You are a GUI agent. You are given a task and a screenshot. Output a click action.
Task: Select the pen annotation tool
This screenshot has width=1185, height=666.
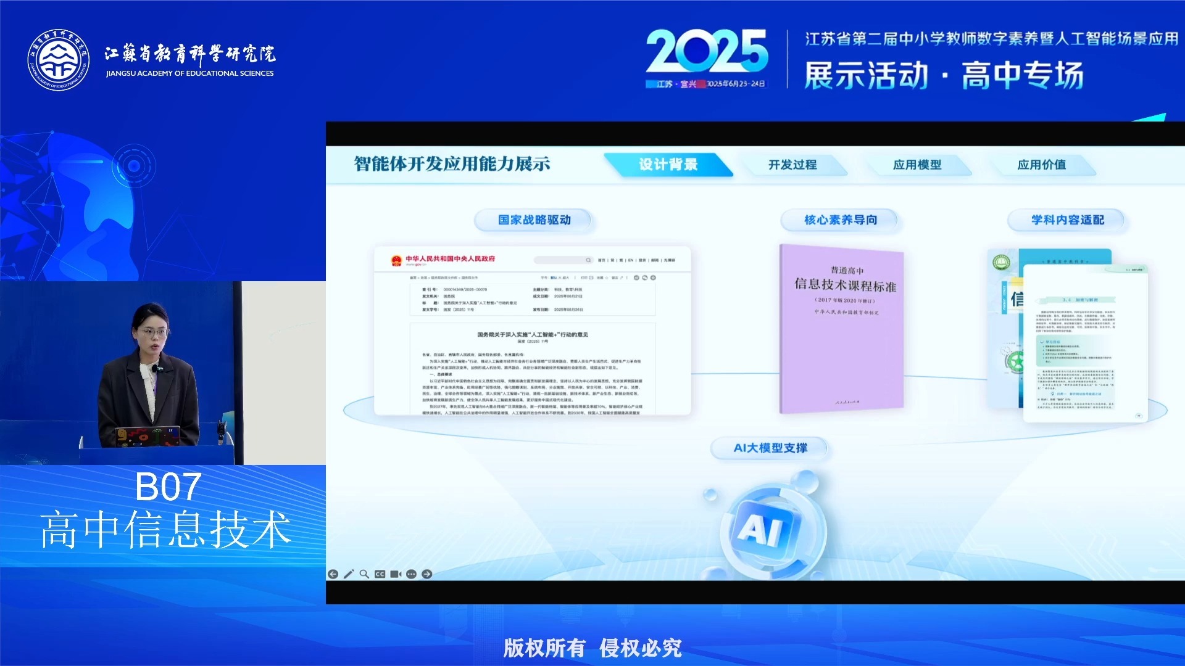tap(349, 574)
